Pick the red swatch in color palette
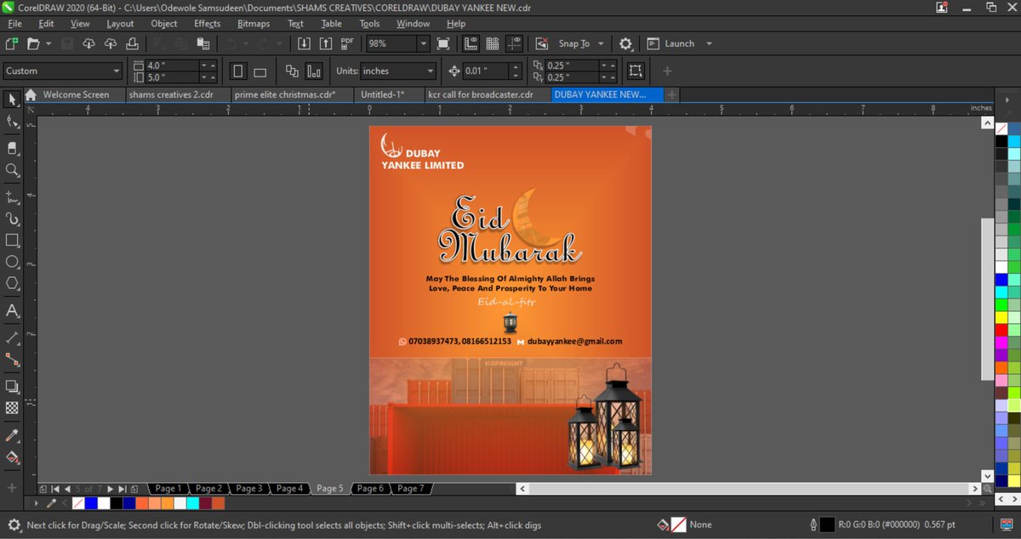 pos(1001,329)
